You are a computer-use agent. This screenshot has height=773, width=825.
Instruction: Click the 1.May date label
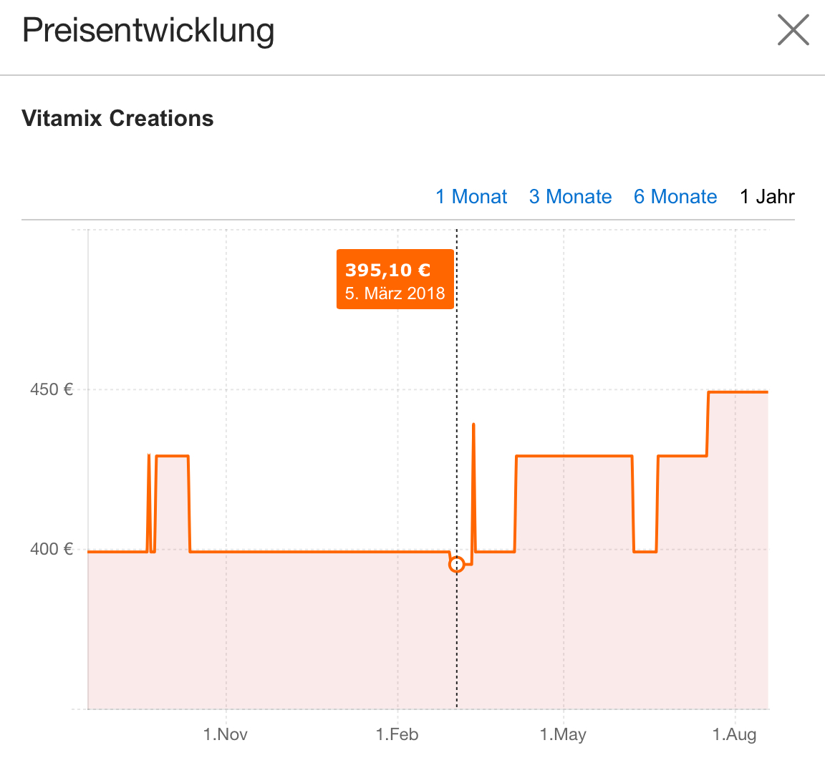(563, 734)
